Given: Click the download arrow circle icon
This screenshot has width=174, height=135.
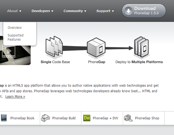Looking at the screenshot, I should [x=129, y=11].
